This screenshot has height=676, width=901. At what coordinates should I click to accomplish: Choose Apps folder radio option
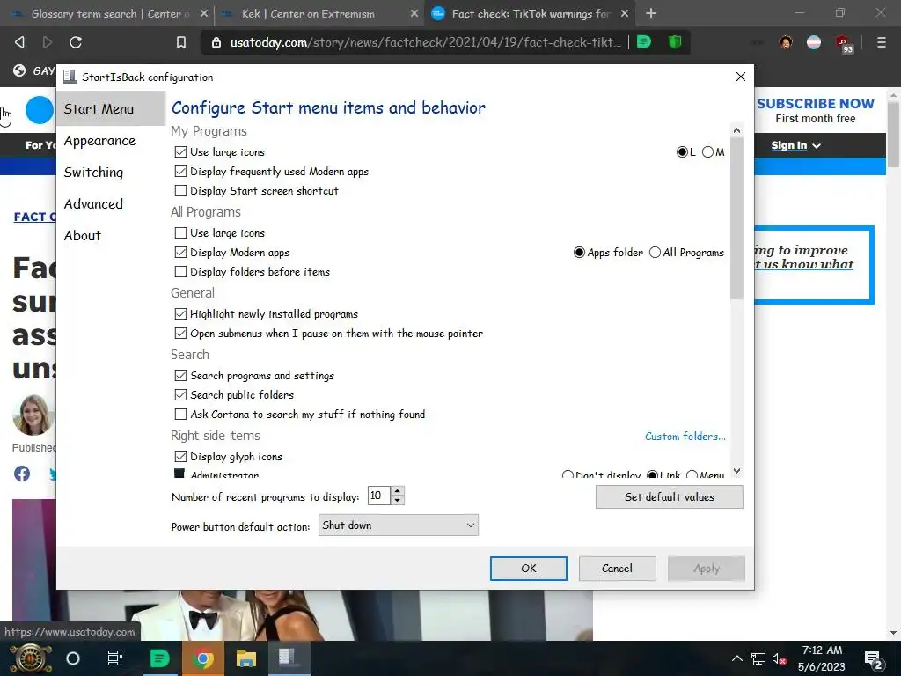[579, 253]
